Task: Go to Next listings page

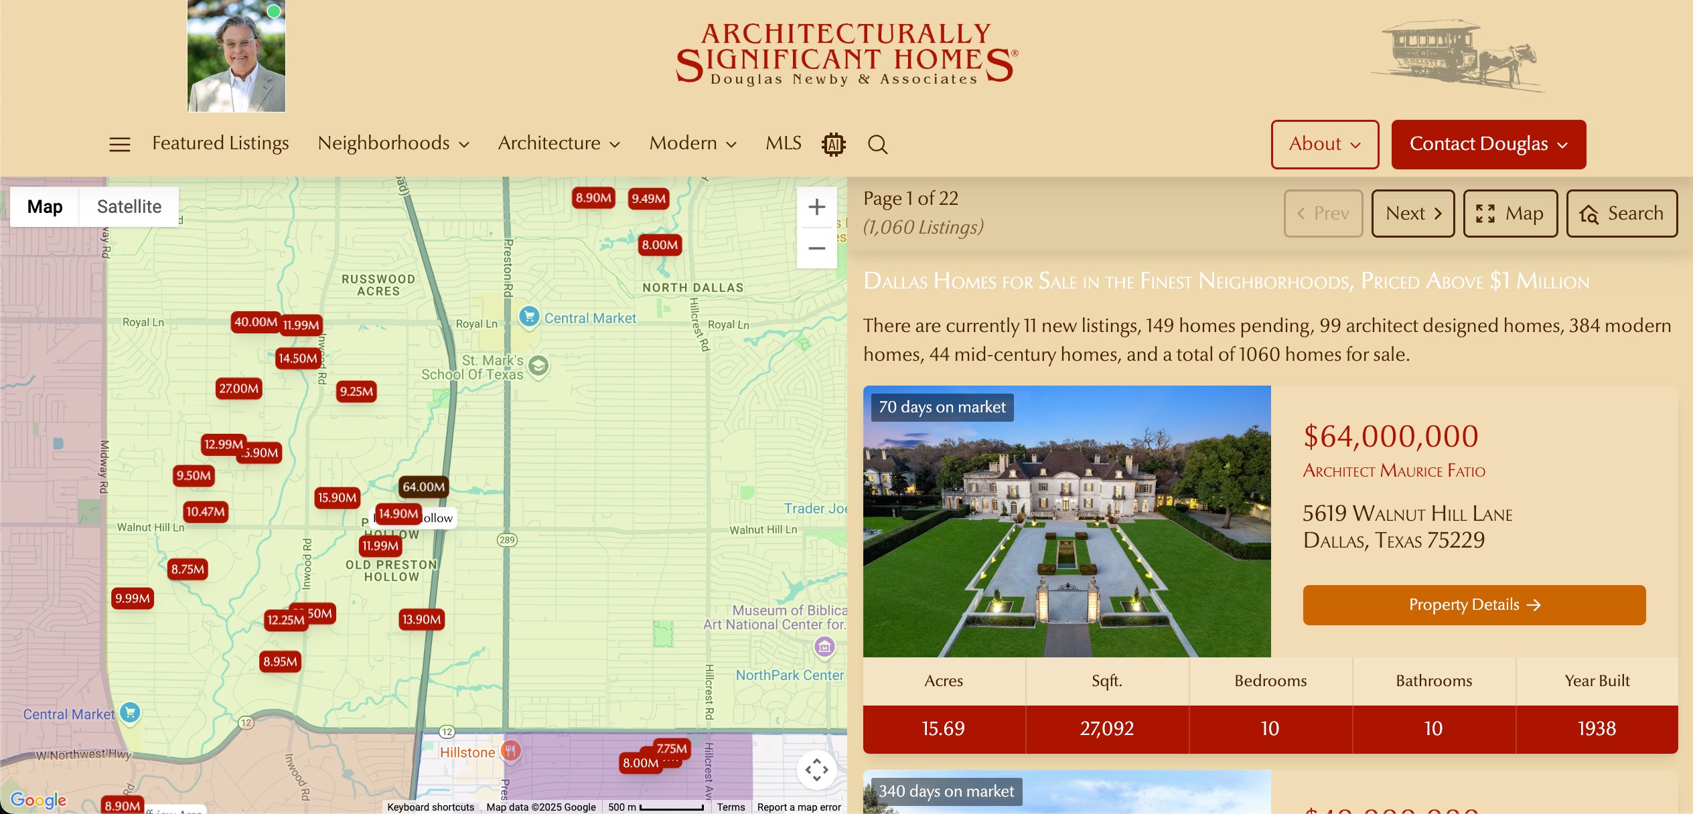Action: coord(1412,214)
